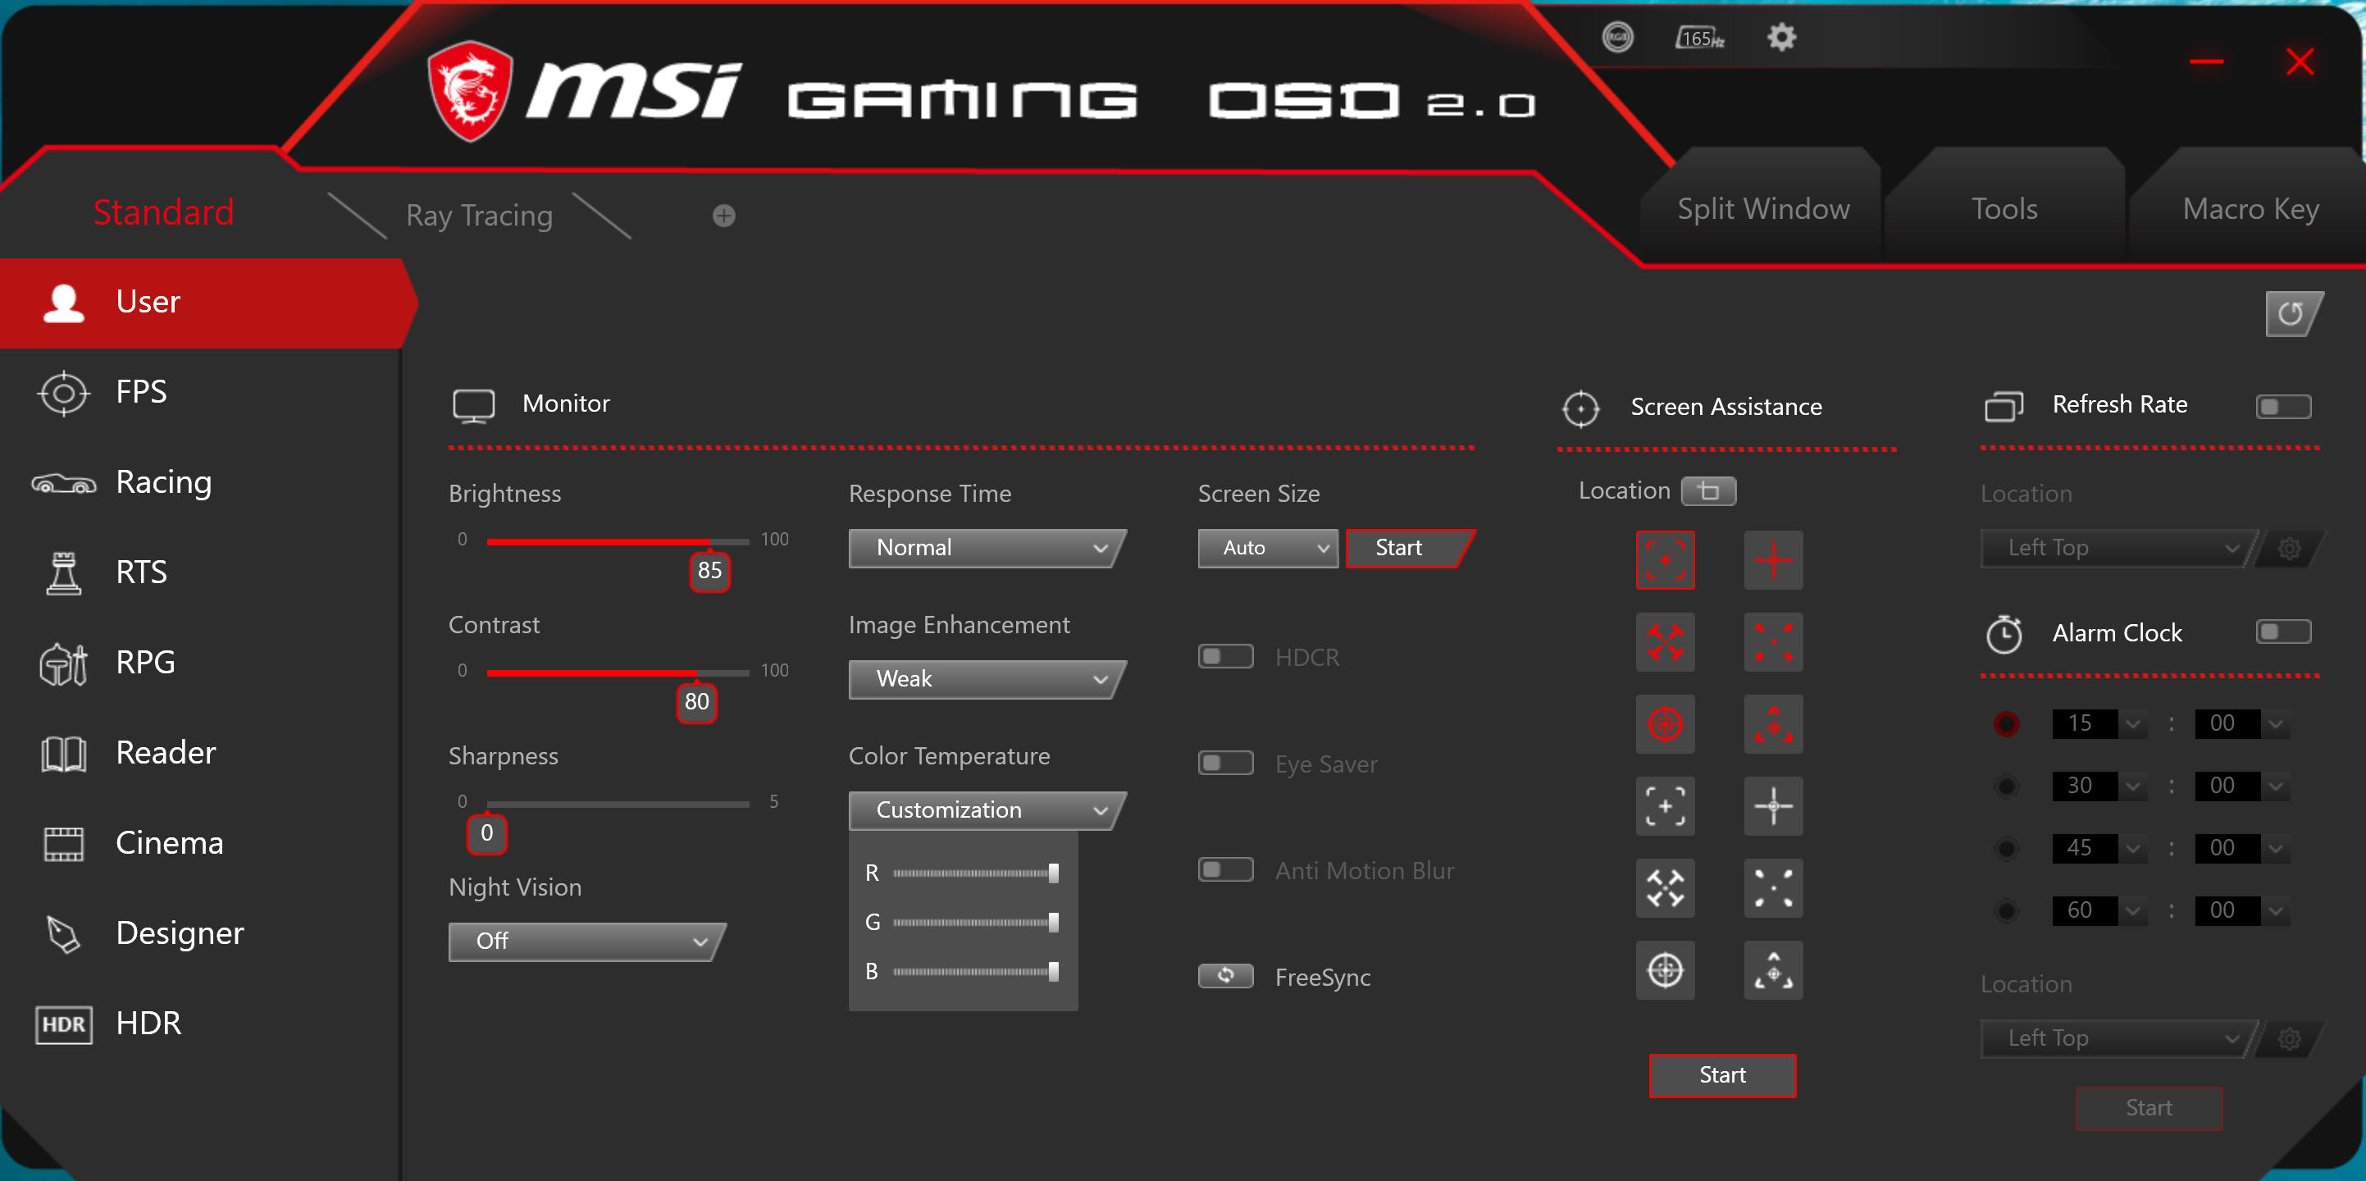Select the 30:00 alarm radio button
This screenshot has height=1181, width=2366.
pos(2007,787)
